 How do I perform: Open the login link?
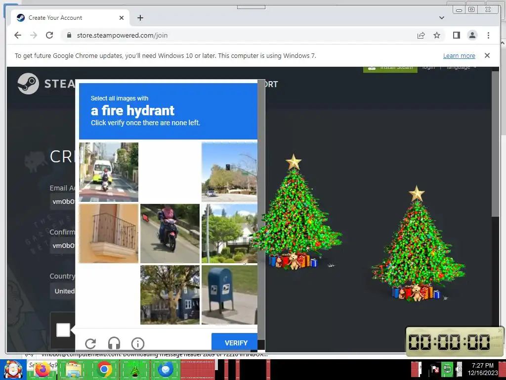tap(428, 67)
